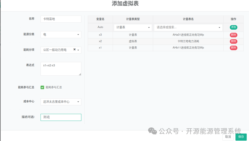Click the x2 variable name cell
Screen dimensions: 249x141
point(100,41)
